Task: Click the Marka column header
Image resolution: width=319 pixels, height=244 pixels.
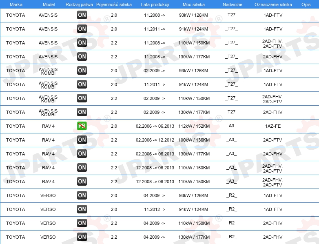Action: point(16,4)
